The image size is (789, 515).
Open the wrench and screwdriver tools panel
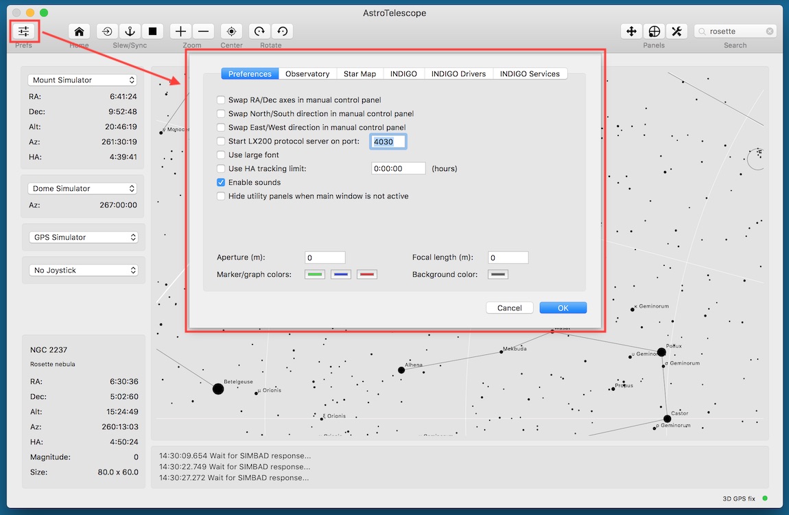(676, 31)
